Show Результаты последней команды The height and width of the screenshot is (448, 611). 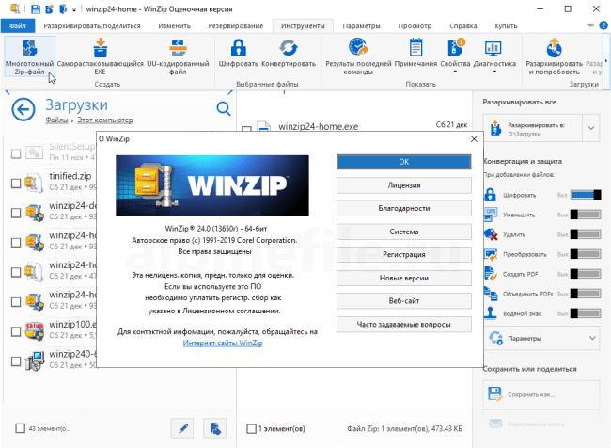click(x=358, y=56)
